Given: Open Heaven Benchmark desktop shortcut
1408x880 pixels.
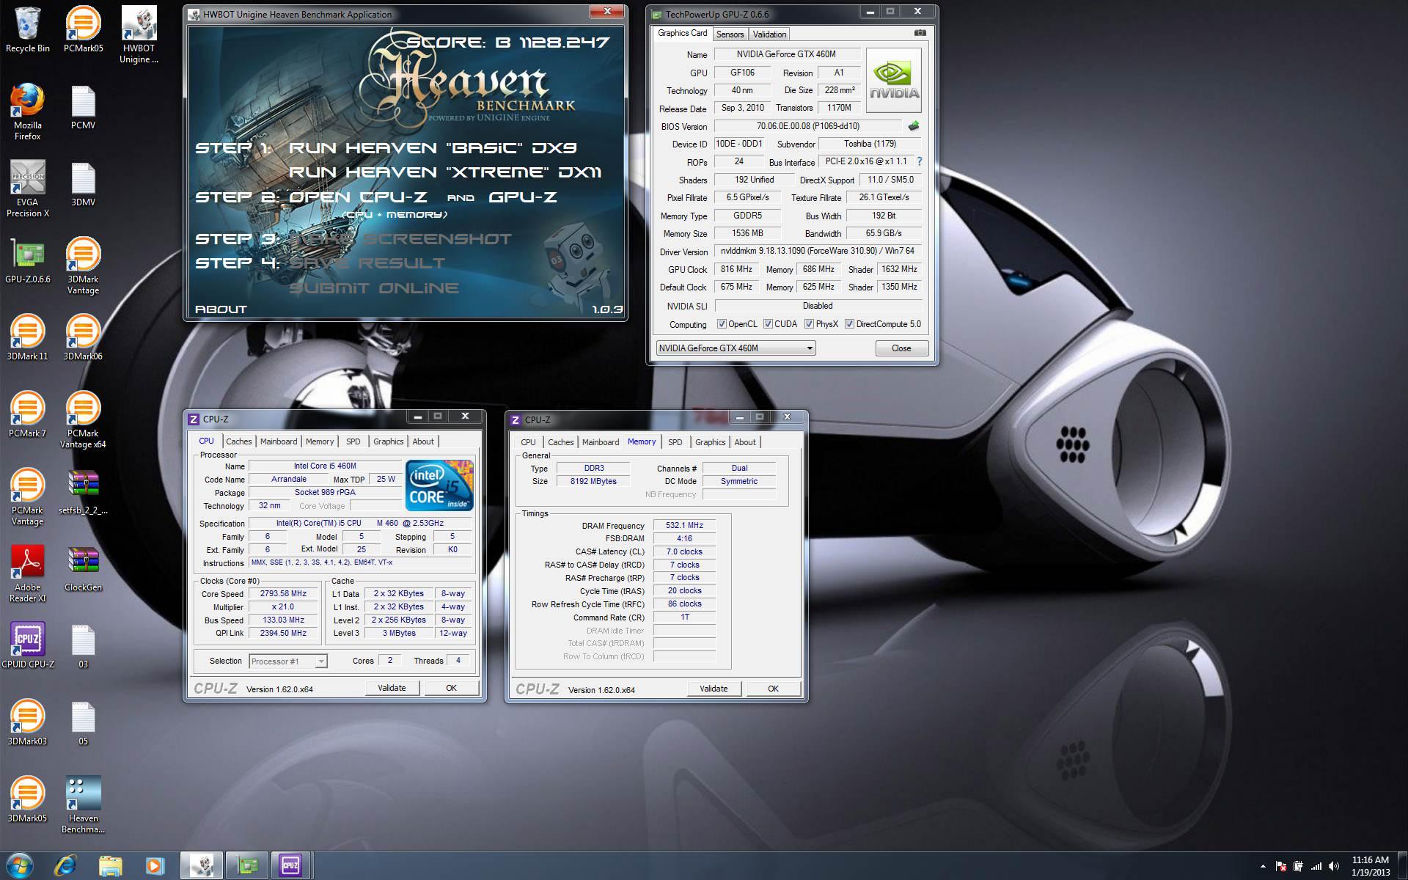Looking at the screenshot, I should (x=83, y=804).
